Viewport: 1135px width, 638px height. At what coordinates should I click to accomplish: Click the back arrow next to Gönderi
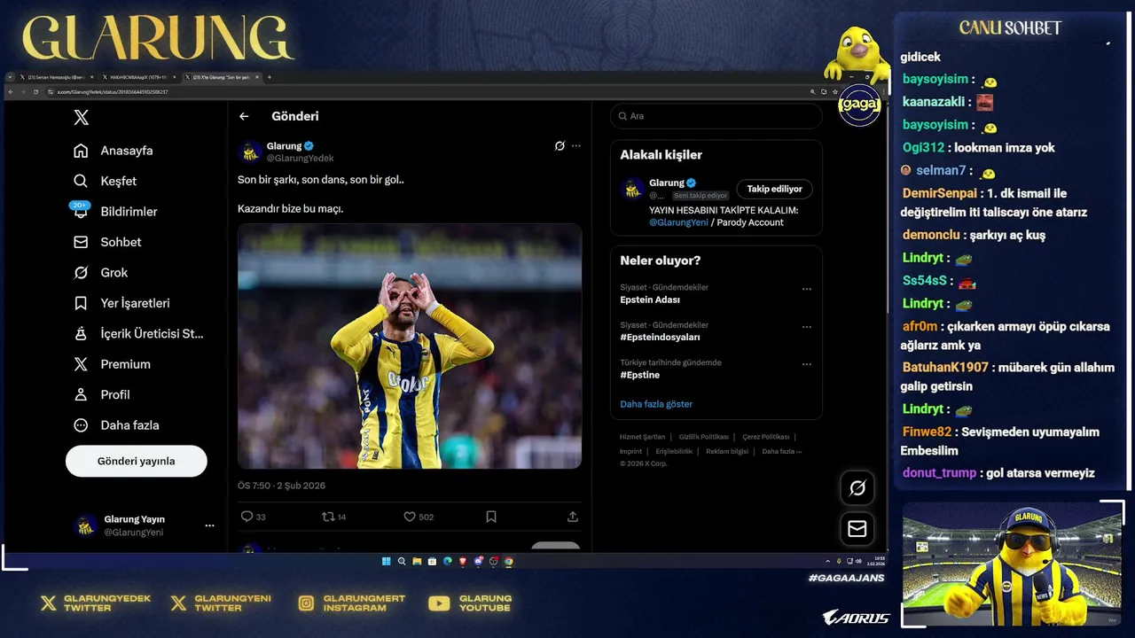click(x=244, y=116)
